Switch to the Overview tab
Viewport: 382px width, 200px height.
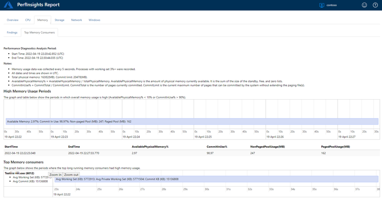tap(13, 20)
